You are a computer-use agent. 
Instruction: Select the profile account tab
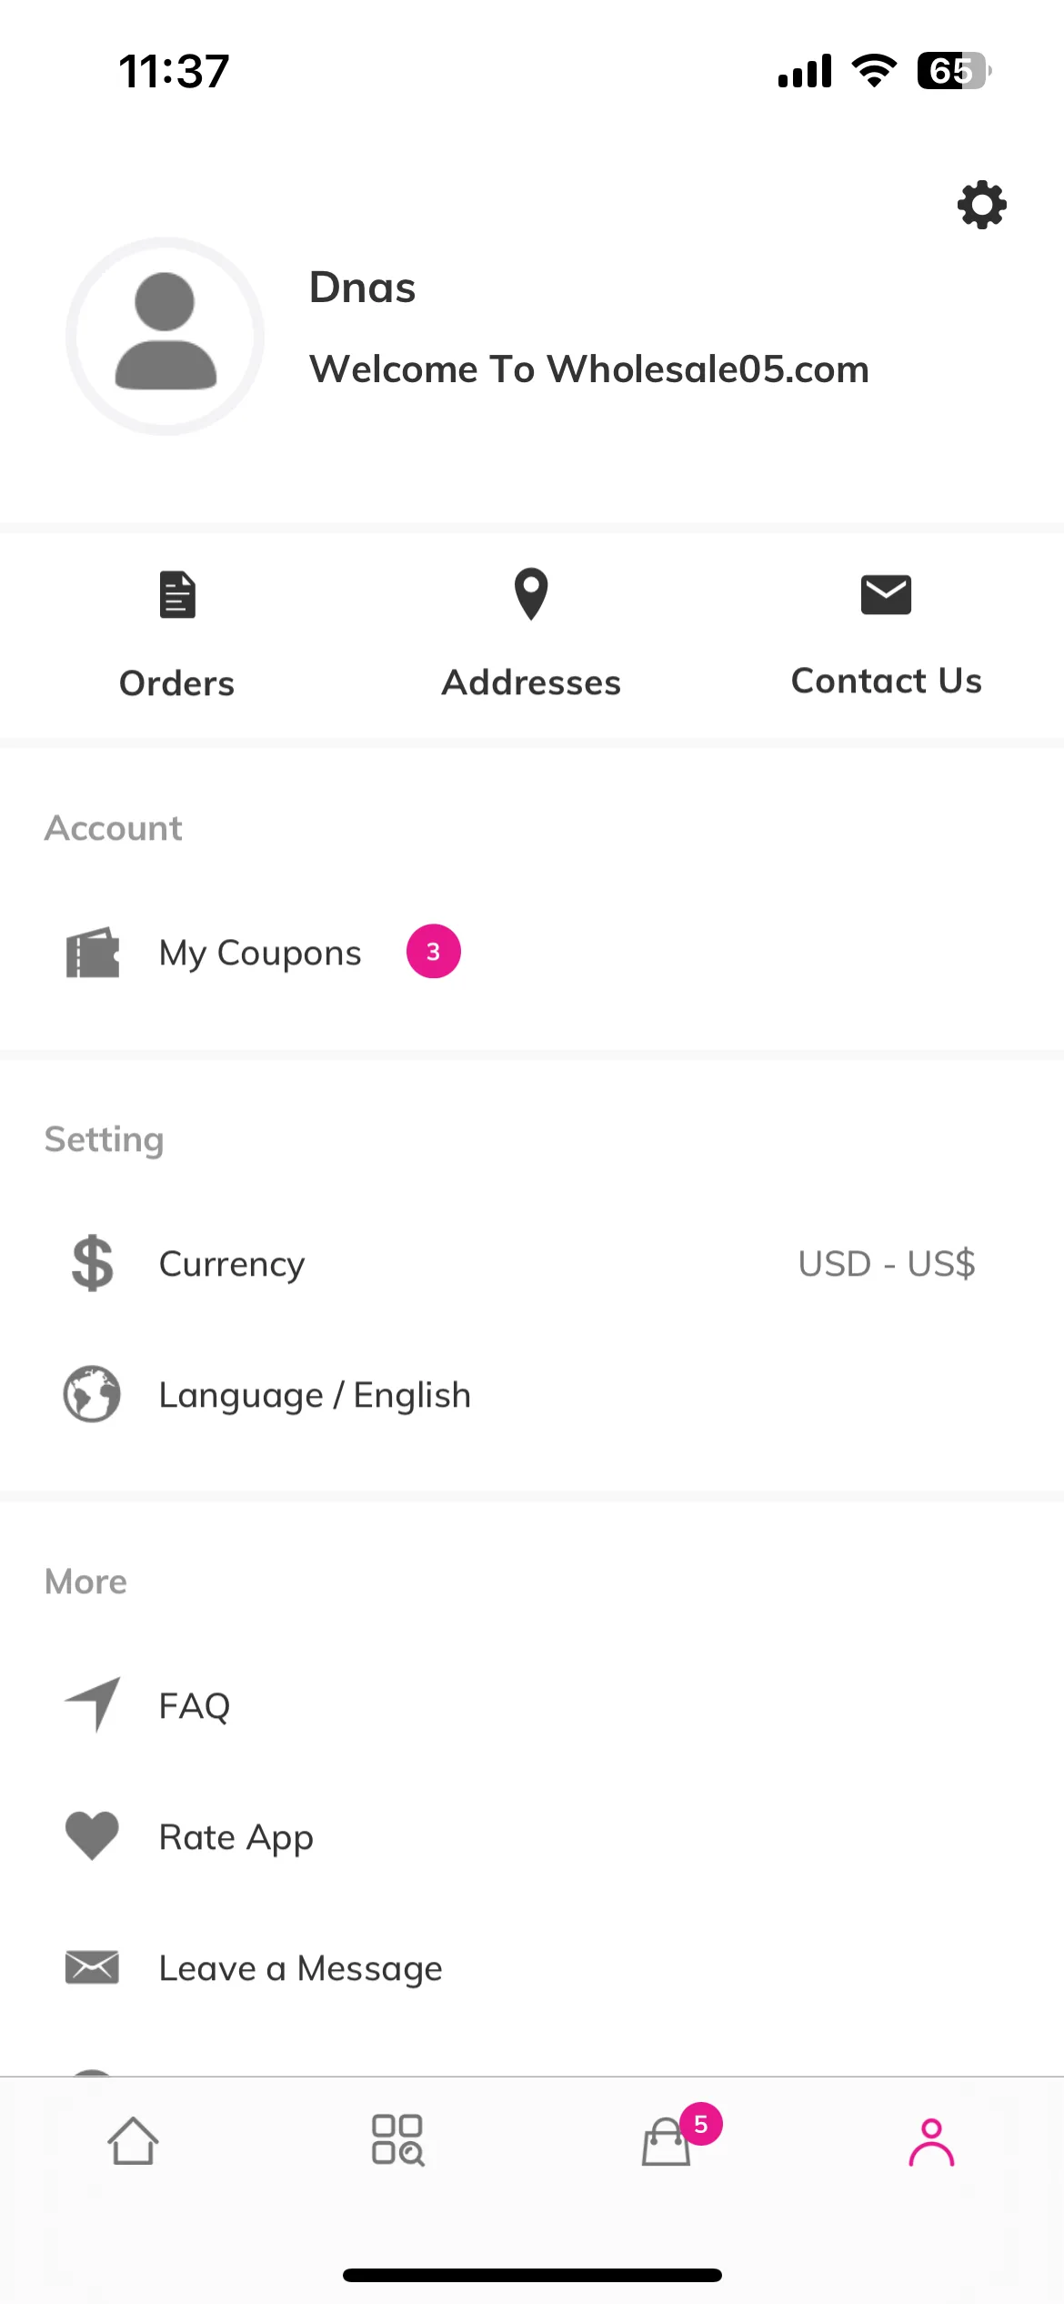tap(931, 2142)
